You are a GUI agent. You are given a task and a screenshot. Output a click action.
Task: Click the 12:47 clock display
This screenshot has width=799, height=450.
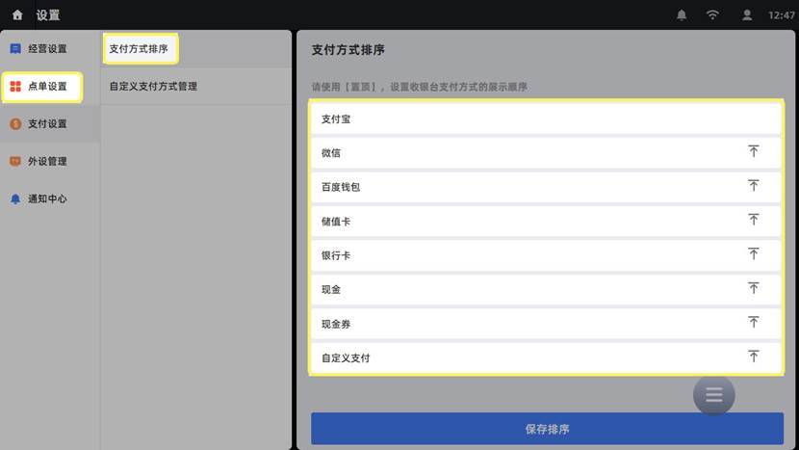[x=781, y=15]
